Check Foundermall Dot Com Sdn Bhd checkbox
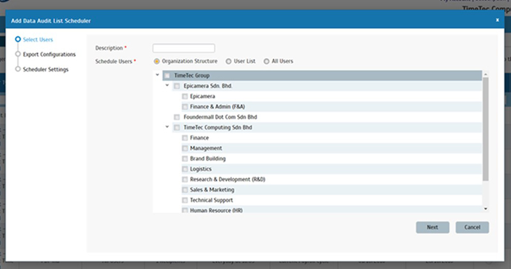 click(x=177, y=117)
